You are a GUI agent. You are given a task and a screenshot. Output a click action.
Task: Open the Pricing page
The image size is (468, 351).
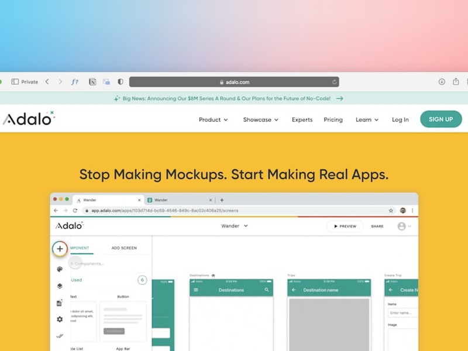coord(333,120)
